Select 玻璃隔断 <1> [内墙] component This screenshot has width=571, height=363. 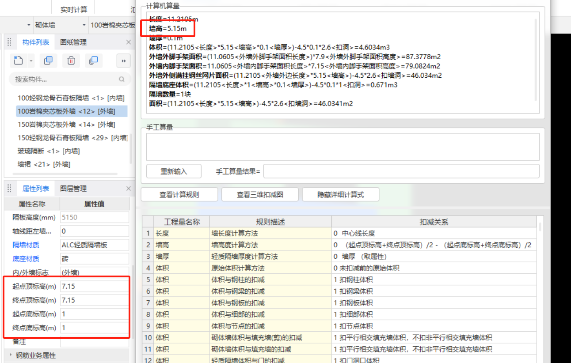tap(49, 151)
